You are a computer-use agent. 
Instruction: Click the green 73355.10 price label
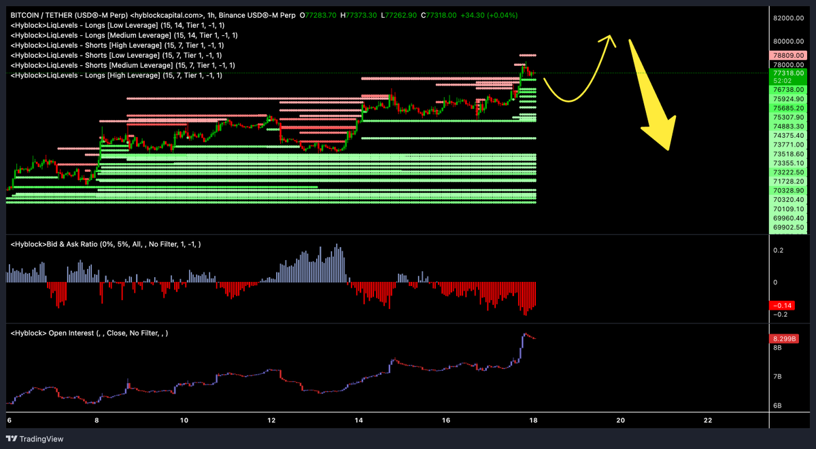[x=789, y=164]
